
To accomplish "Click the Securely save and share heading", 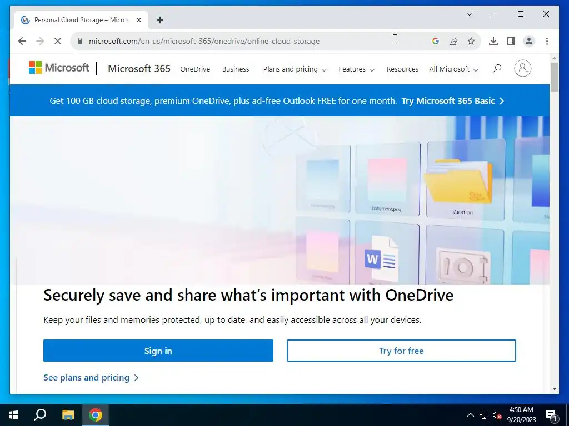I will click(x=248, y=295).
